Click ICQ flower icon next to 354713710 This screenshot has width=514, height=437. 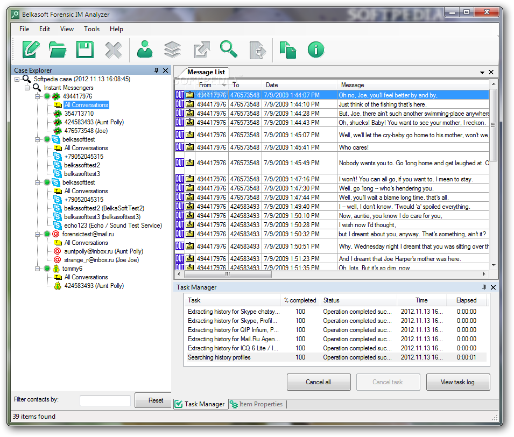click(58, 114)
